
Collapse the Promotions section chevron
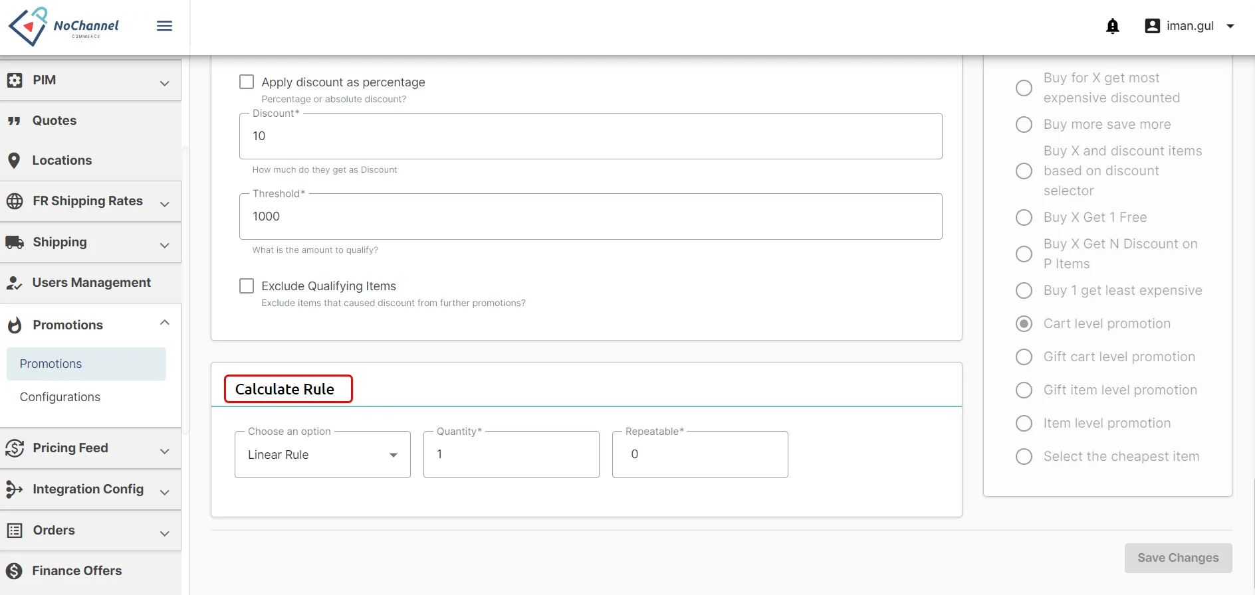(165, 323)
